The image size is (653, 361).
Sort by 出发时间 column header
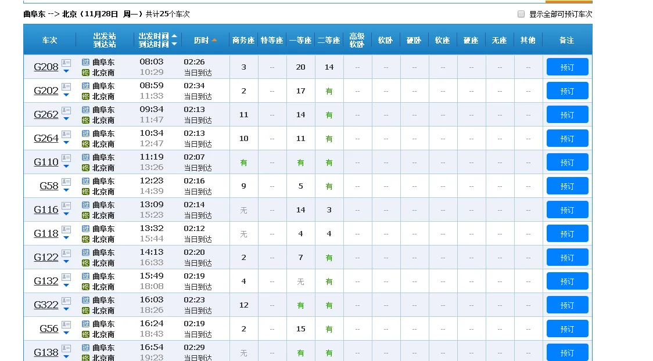(153, 36)
